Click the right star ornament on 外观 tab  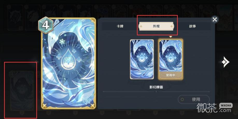[172, 26]
